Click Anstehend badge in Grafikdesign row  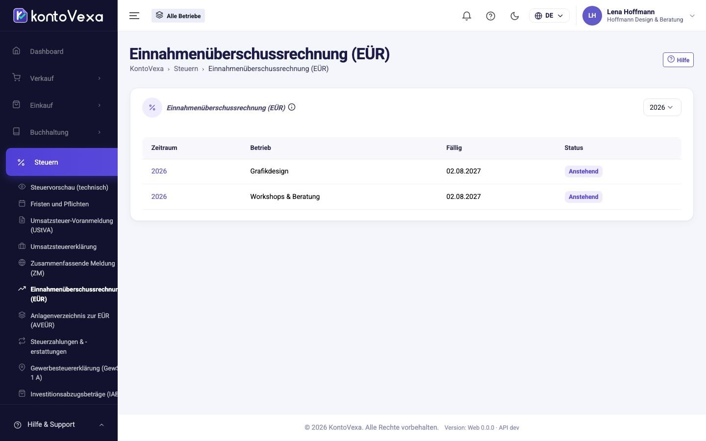pyautogui.click(x=583, y=171)
